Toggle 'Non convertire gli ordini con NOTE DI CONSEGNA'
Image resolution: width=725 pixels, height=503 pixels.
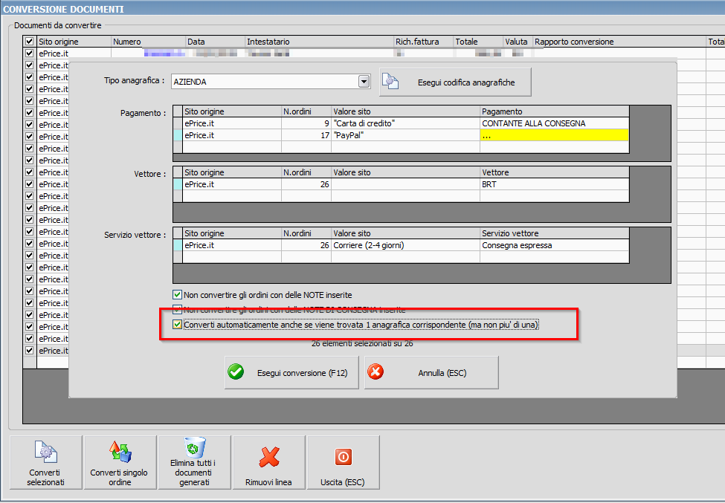pos(177,310)
